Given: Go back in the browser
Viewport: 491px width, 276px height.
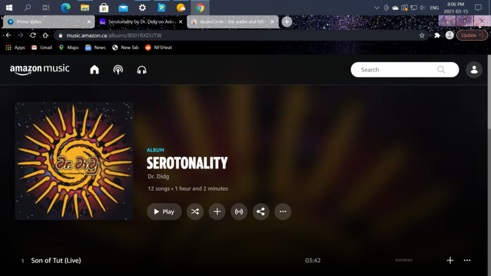Looking at the screenshot, I should 9,35.
